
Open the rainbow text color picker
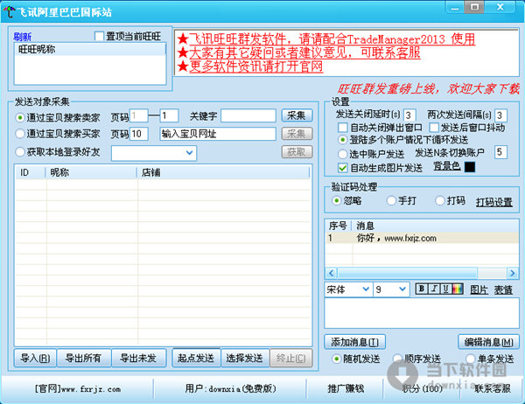[458, 289]
